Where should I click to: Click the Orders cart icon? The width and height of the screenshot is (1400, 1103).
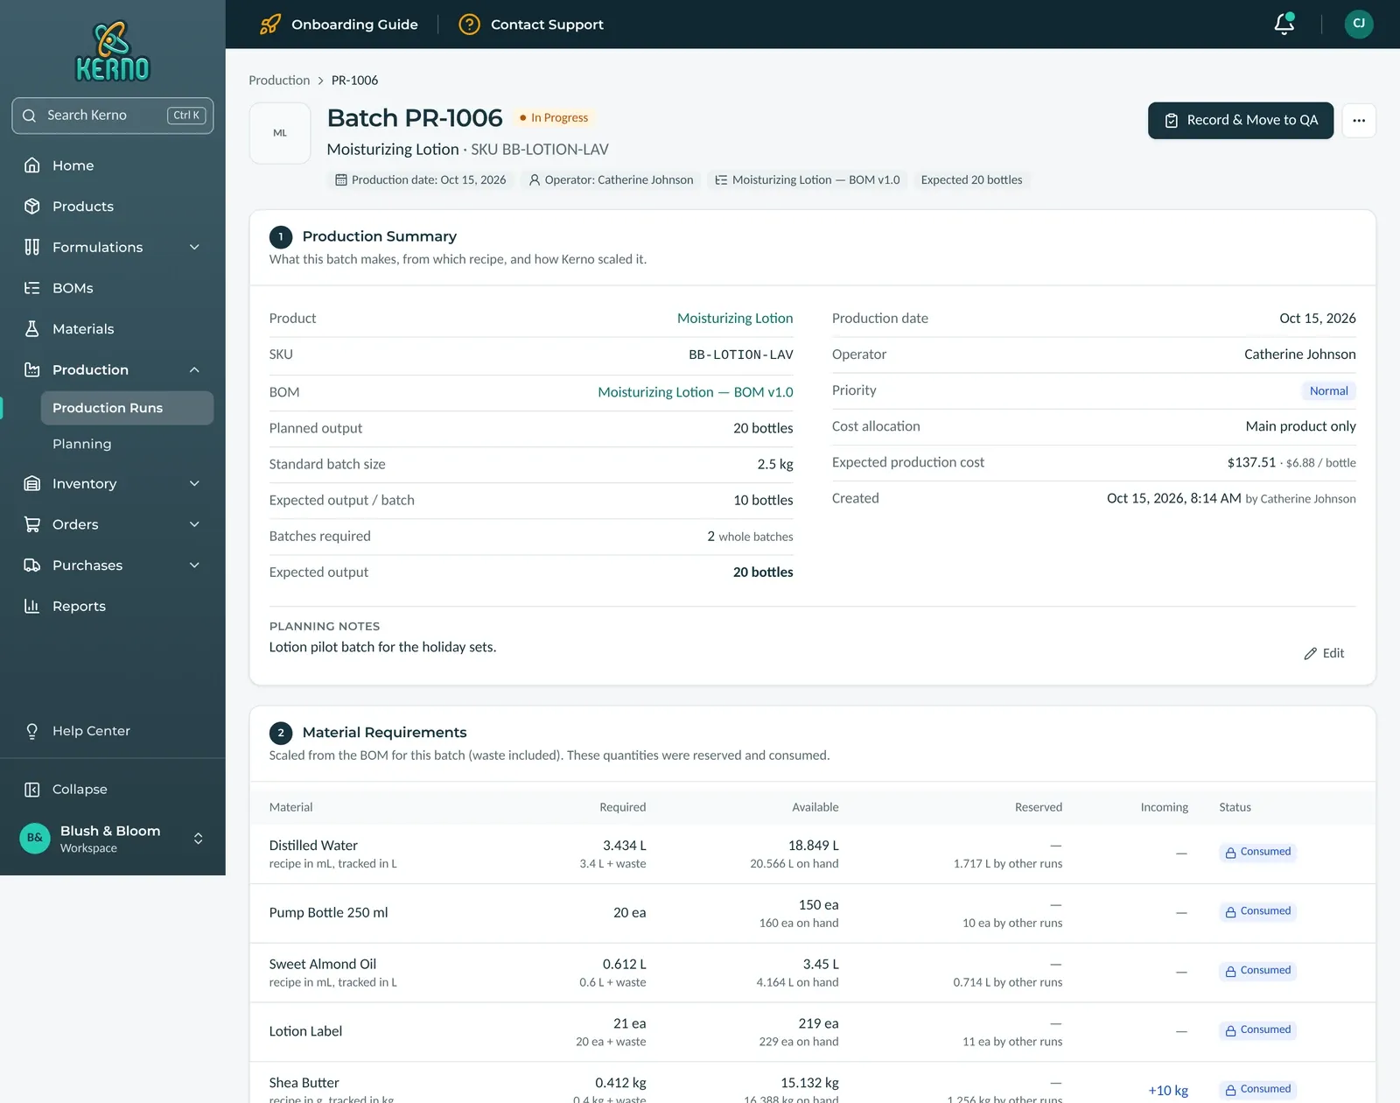pos(32,524)
